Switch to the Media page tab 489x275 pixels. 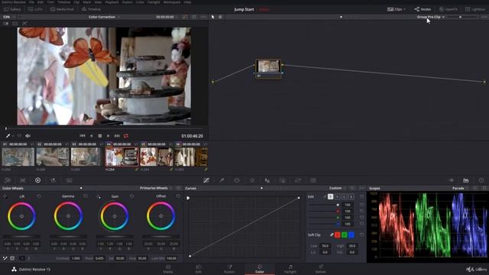pyautogui.click(x=168, y=269)
